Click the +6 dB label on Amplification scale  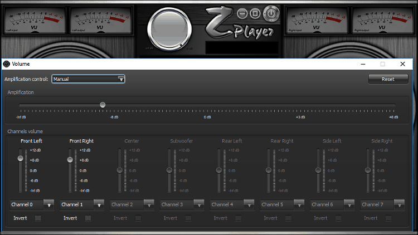click(x=393, y=117)
